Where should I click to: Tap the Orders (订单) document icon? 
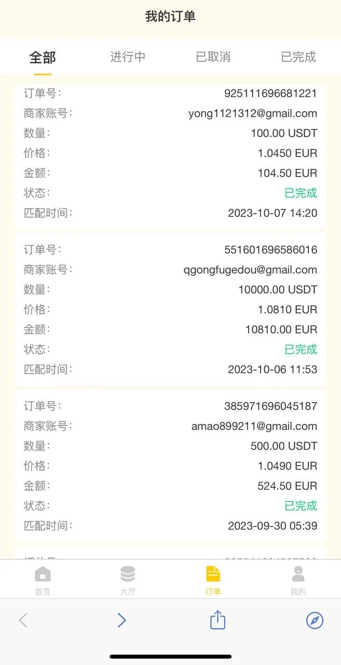213,575
